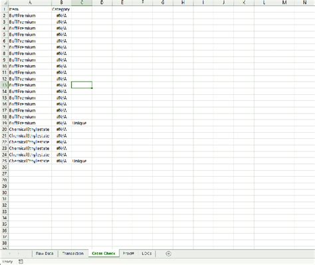Click the Chemical item cell in row 23
The height and width of the screenshot is (265, 315).
coord(30,148)
